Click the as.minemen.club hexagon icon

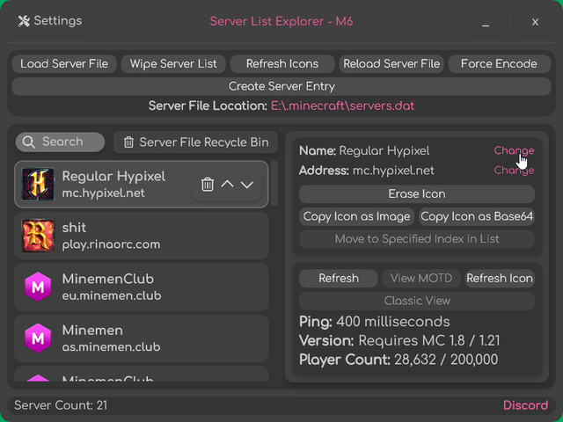coord(38,338)
